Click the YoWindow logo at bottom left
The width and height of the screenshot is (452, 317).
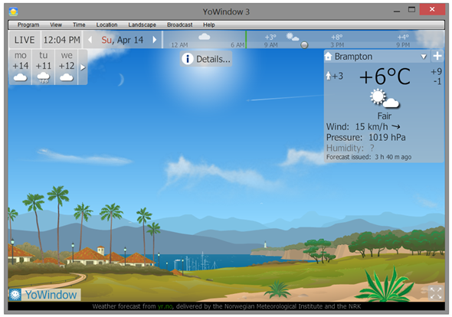[44, 295]
